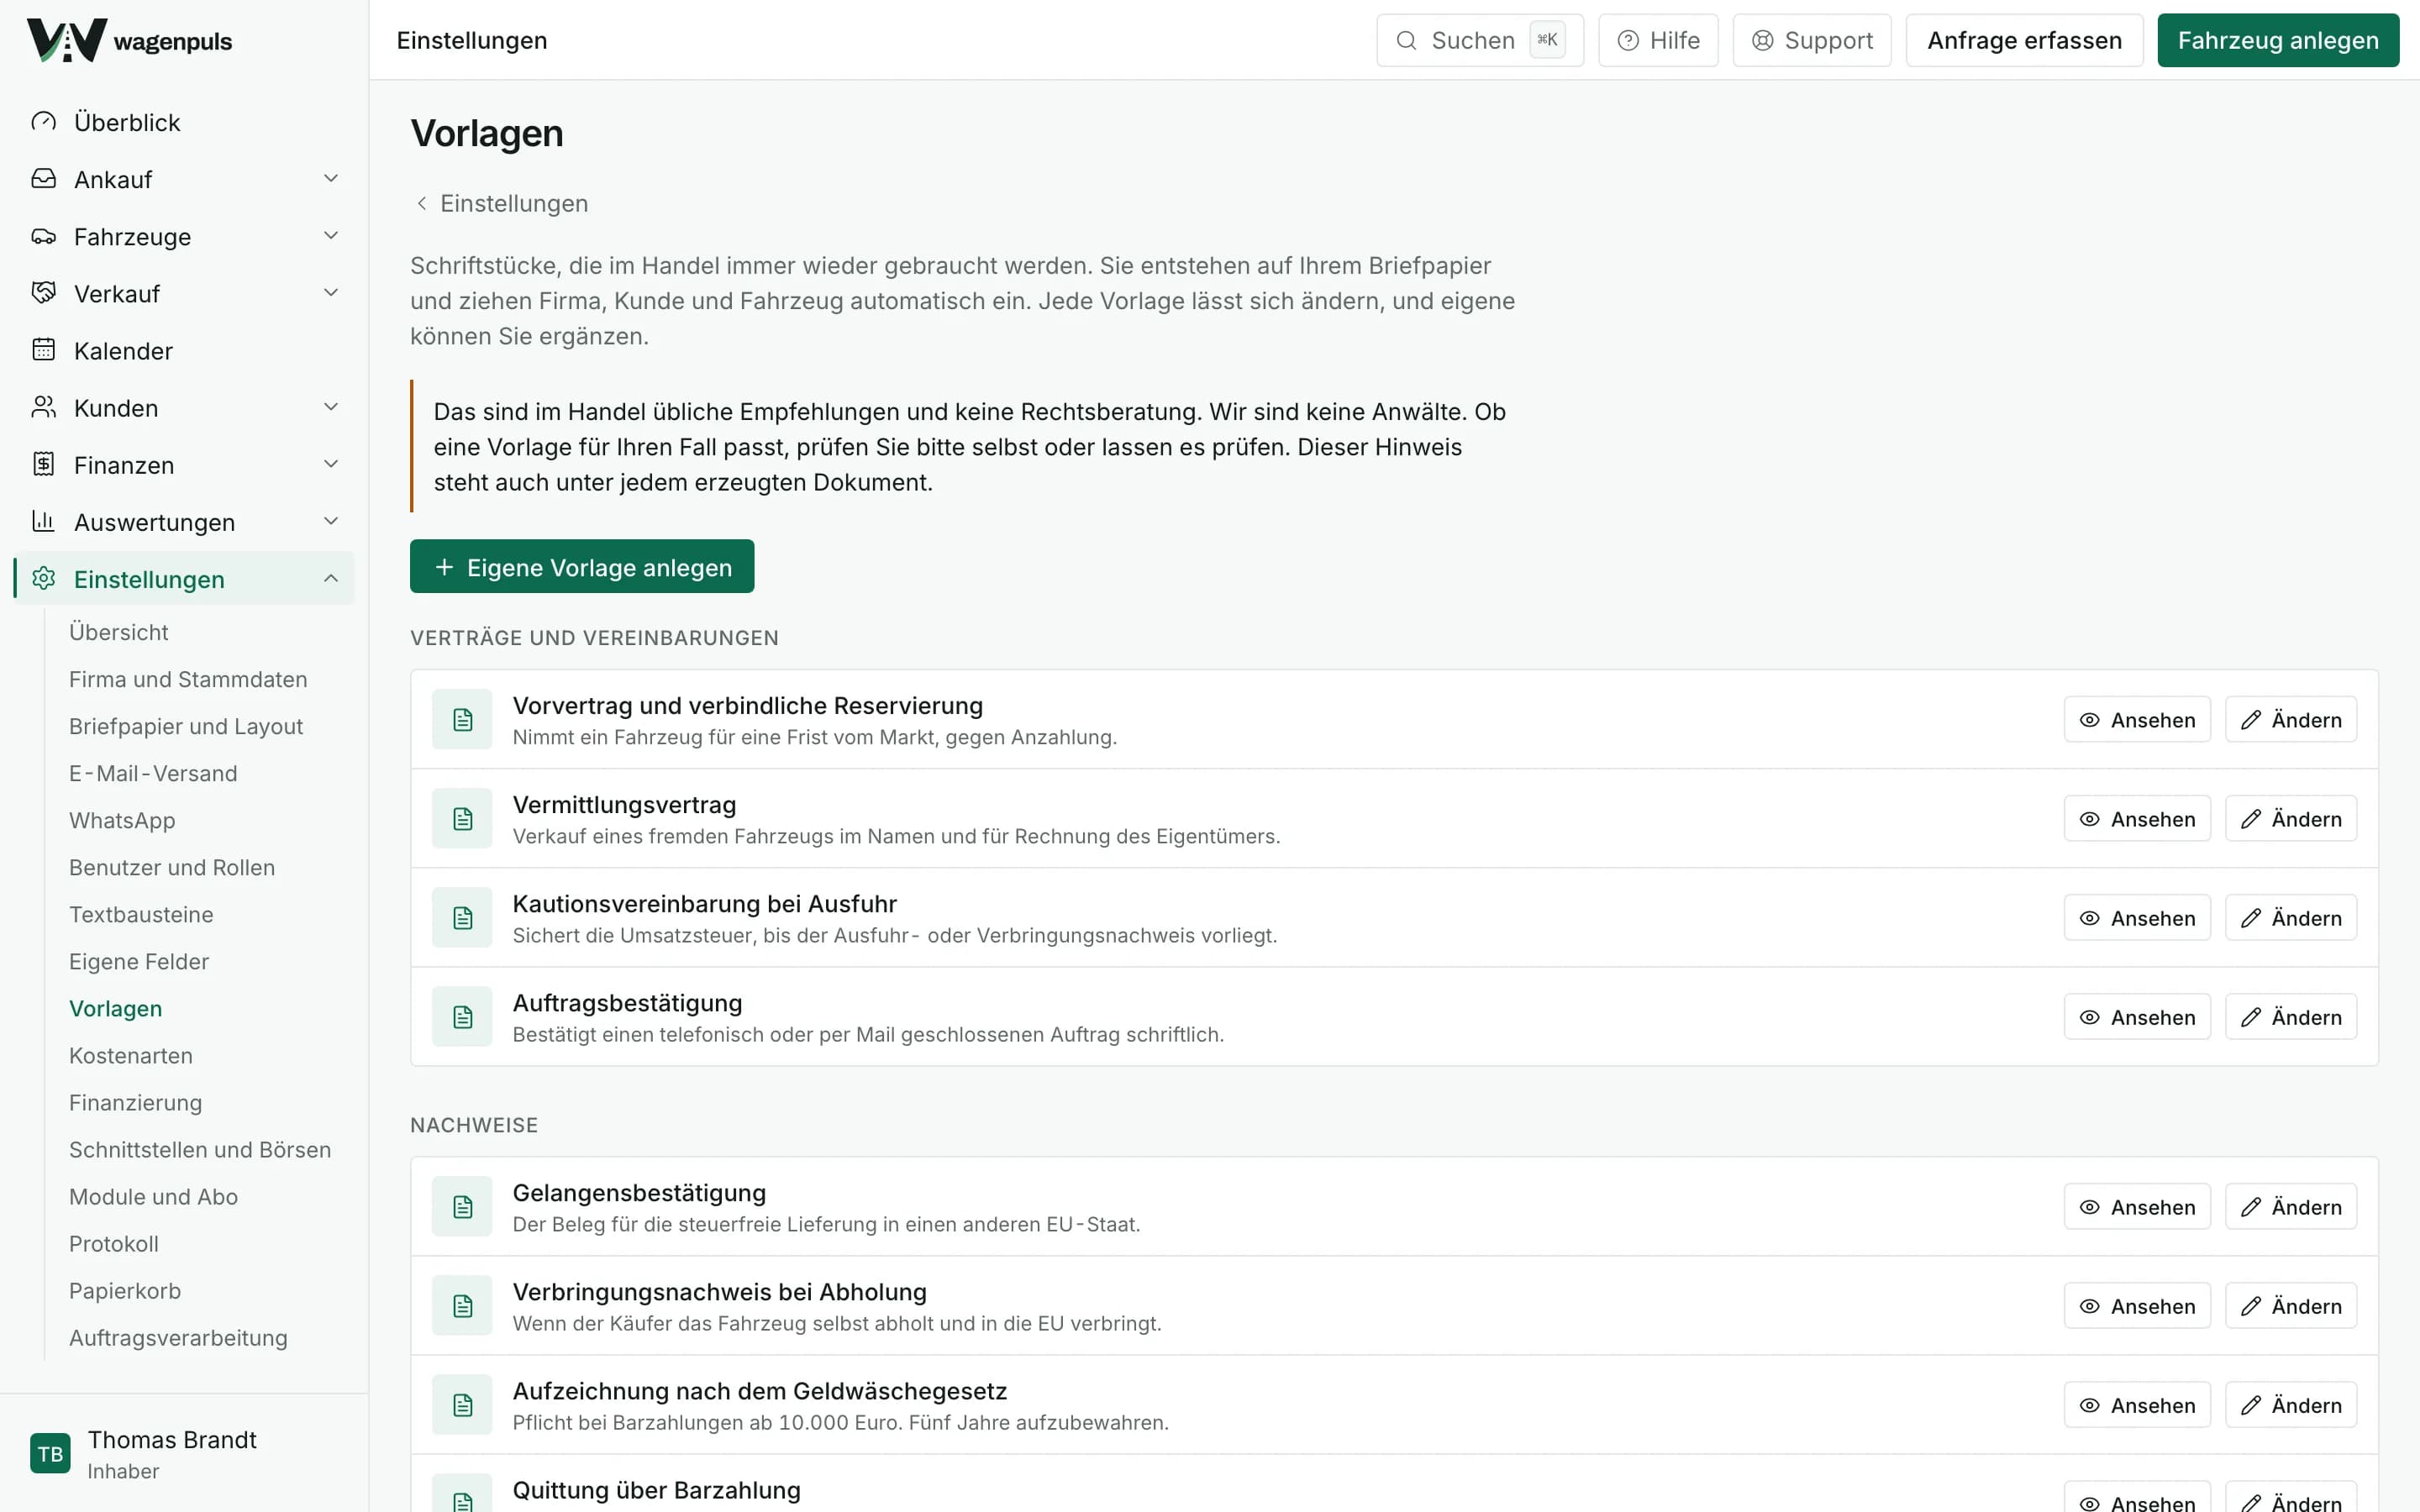Open Briefpapier und Layout settings
This screenshot has width=2420, height=1512.
tap(186, 726)
